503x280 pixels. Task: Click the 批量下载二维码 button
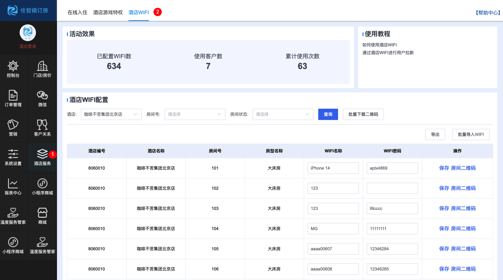point(363,114)
